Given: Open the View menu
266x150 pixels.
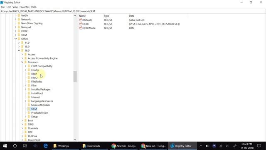Looking at the screenshot, I should tap(15, 7).
